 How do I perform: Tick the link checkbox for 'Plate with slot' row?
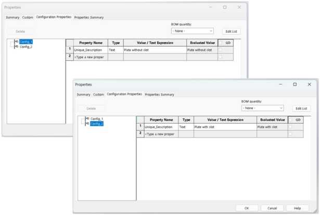(290, 126)
